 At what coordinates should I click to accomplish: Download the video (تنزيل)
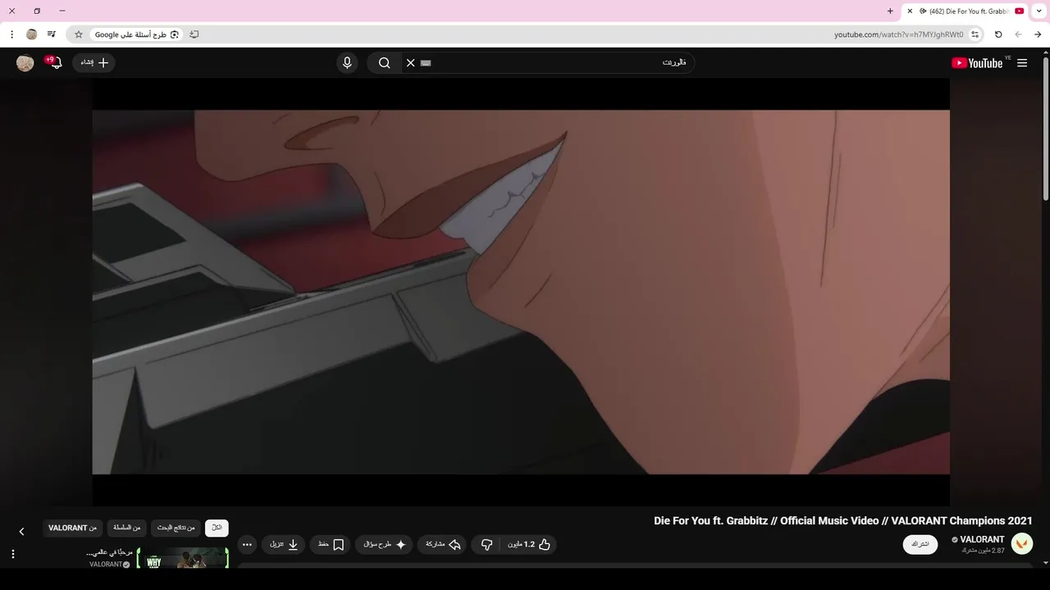tap(283, 544)
